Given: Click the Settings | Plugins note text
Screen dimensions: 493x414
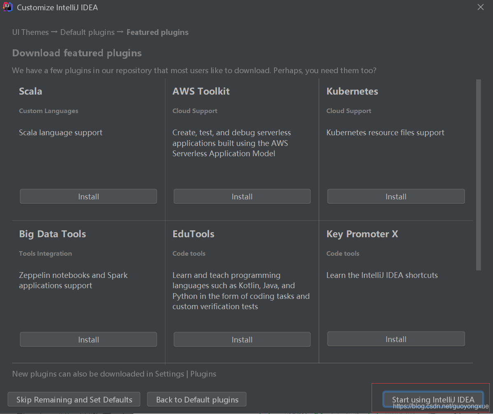Looking at the screenshot, I should coord(114,374).
